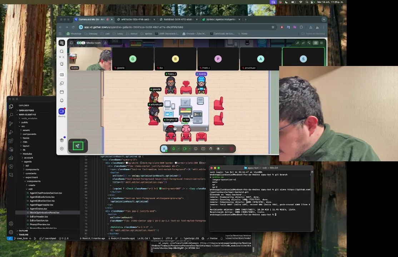Viewport: 398px width, 257px height.
Task: Expand the public folder in Explorer
Action: (x=25, y=122)
